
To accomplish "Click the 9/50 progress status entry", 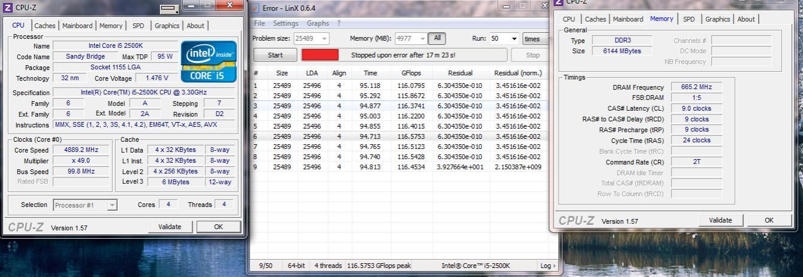I will pyautogui.click(x=264, y=266).
